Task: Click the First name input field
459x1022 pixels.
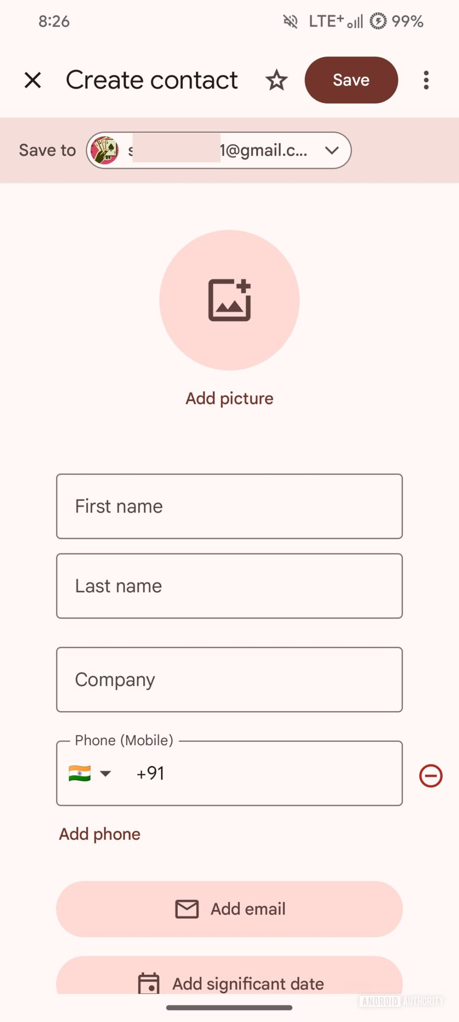Action: 229,506
